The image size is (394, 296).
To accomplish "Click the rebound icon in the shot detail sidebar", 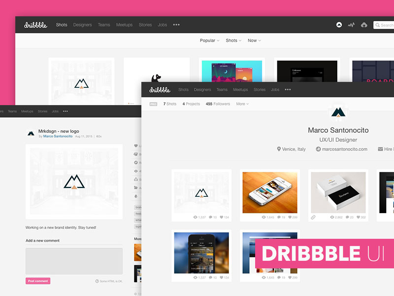I will (x=136, y=163).
